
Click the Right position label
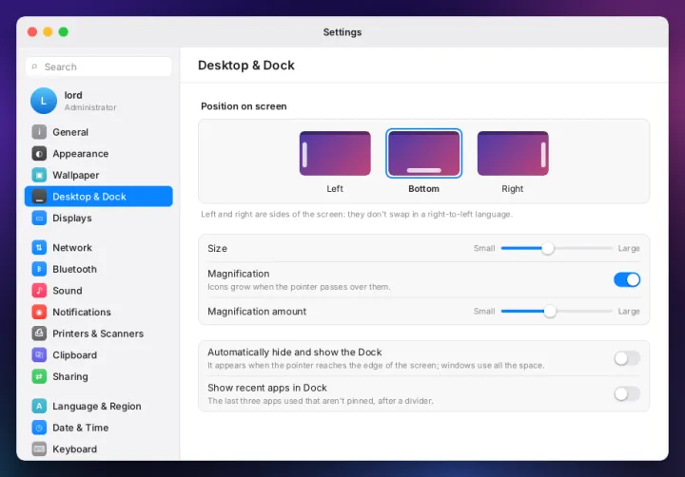point(513,188)
